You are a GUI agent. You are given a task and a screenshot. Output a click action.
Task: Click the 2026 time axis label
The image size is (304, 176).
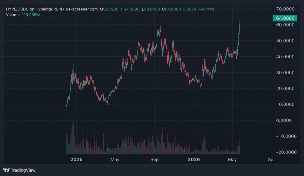click(x=194, y=160)
